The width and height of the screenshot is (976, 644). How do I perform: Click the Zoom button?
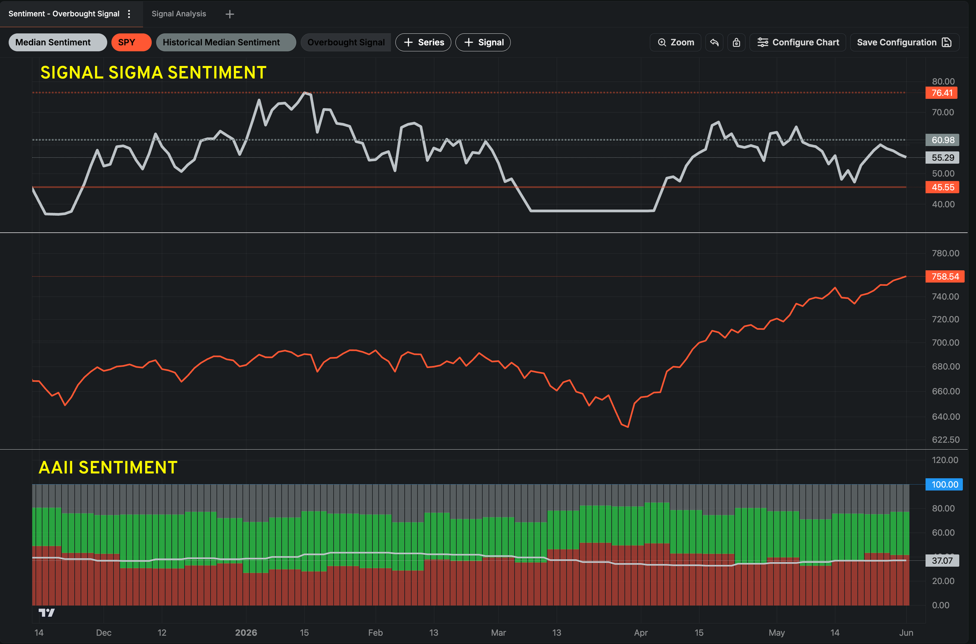[675, 42]
